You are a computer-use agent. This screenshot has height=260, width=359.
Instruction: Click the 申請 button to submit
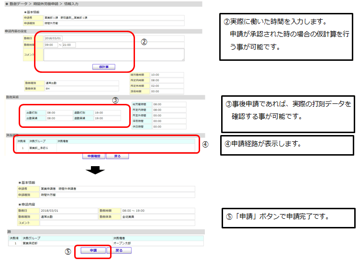click(x=93, y=250)
